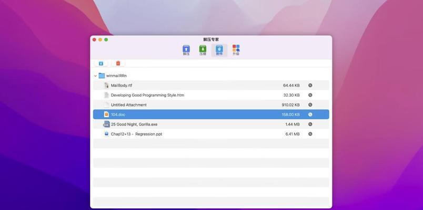Select the 附件 (attachment) tab
Screen dimensions: 423x210
(x=219, y=50)
